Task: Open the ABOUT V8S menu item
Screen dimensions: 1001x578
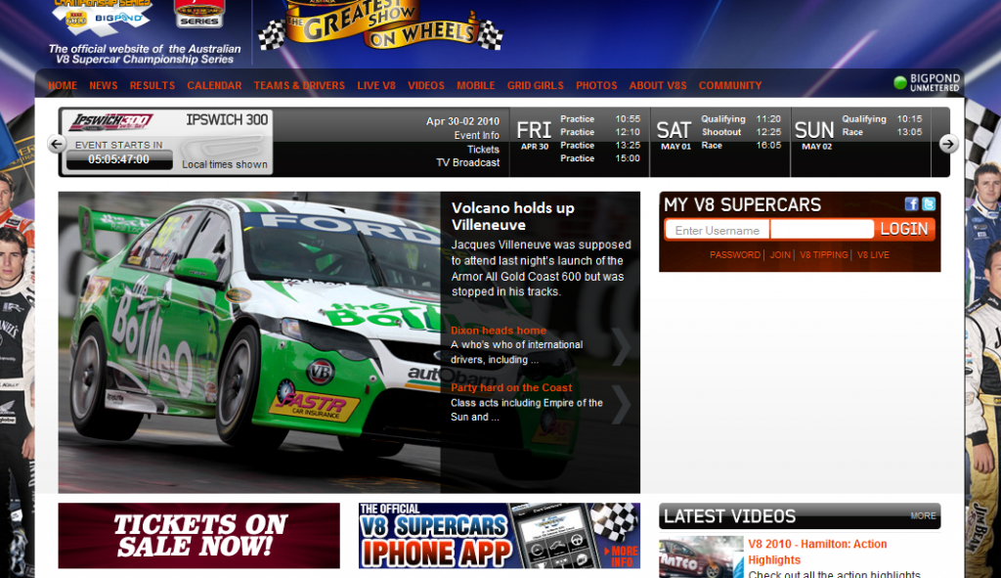Action: pyautogui.click(x=658, y=86)
